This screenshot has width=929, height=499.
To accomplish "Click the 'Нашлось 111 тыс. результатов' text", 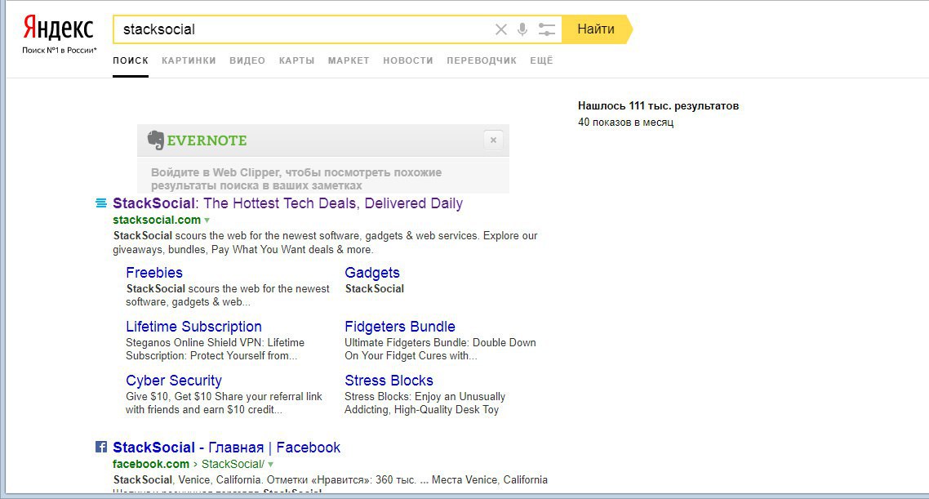I will coord(658,106).
